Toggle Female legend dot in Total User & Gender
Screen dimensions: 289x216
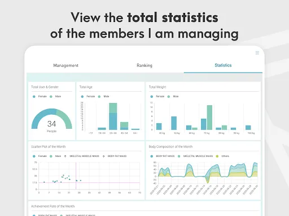click(34, 97)
